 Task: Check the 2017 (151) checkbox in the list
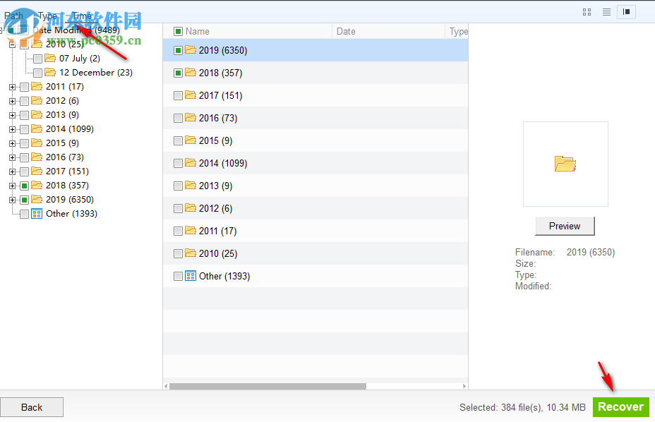click(177, 95)
